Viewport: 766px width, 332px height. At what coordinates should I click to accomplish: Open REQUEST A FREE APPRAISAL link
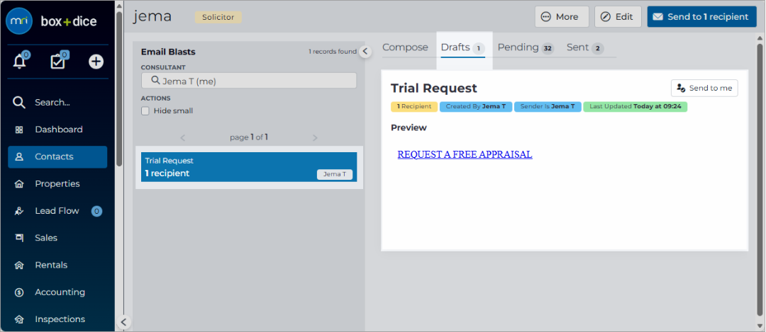point(465,154)
